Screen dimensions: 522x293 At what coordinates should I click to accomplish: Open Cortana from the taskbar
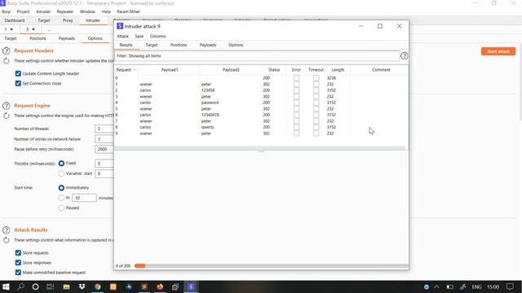click(35, 286)
